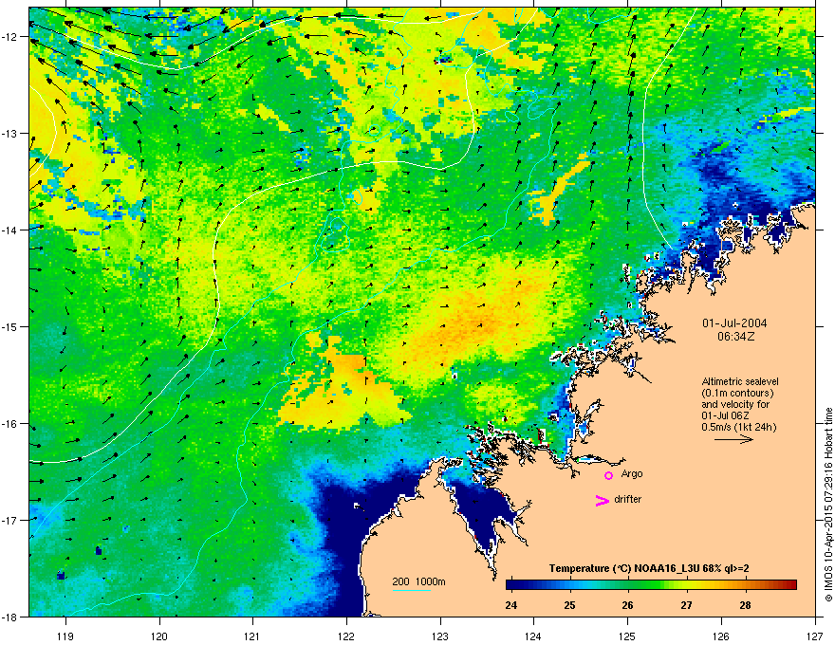
Task: Click the magenta drifter arrowhead legend marker
Action: point(602,500)
